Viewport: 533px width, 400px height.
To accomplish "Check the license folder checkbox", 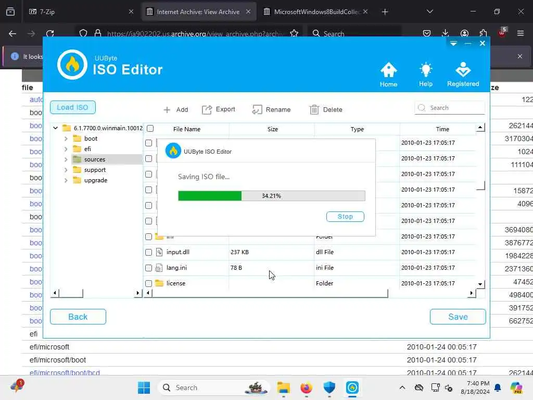I will 148,283.
